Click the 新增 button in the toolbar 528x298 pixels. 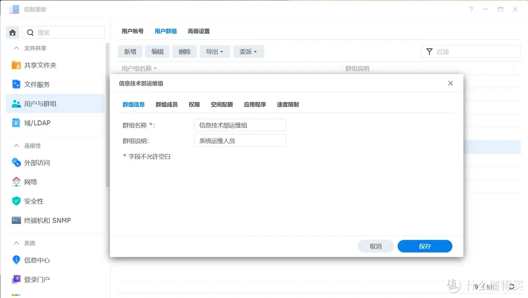[x=130, y=51]
